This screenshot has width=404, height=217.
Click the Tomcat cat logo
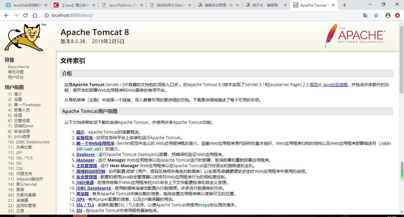tap(25, 37)
